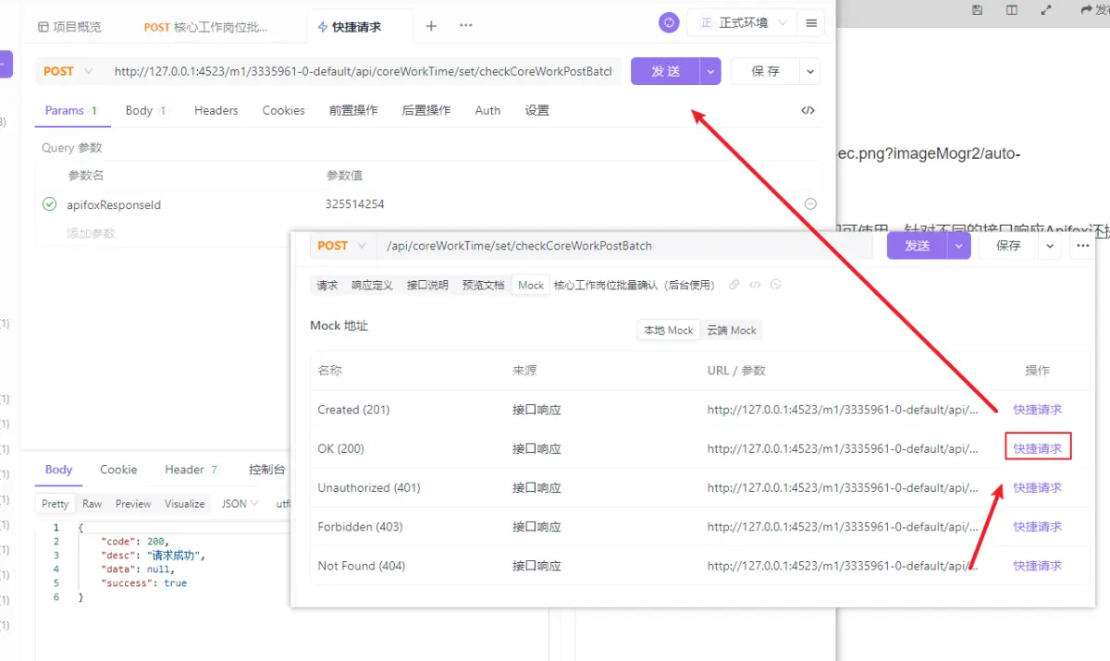
Task: Click the purple sync refresh icon
Action: pos(669,23)
